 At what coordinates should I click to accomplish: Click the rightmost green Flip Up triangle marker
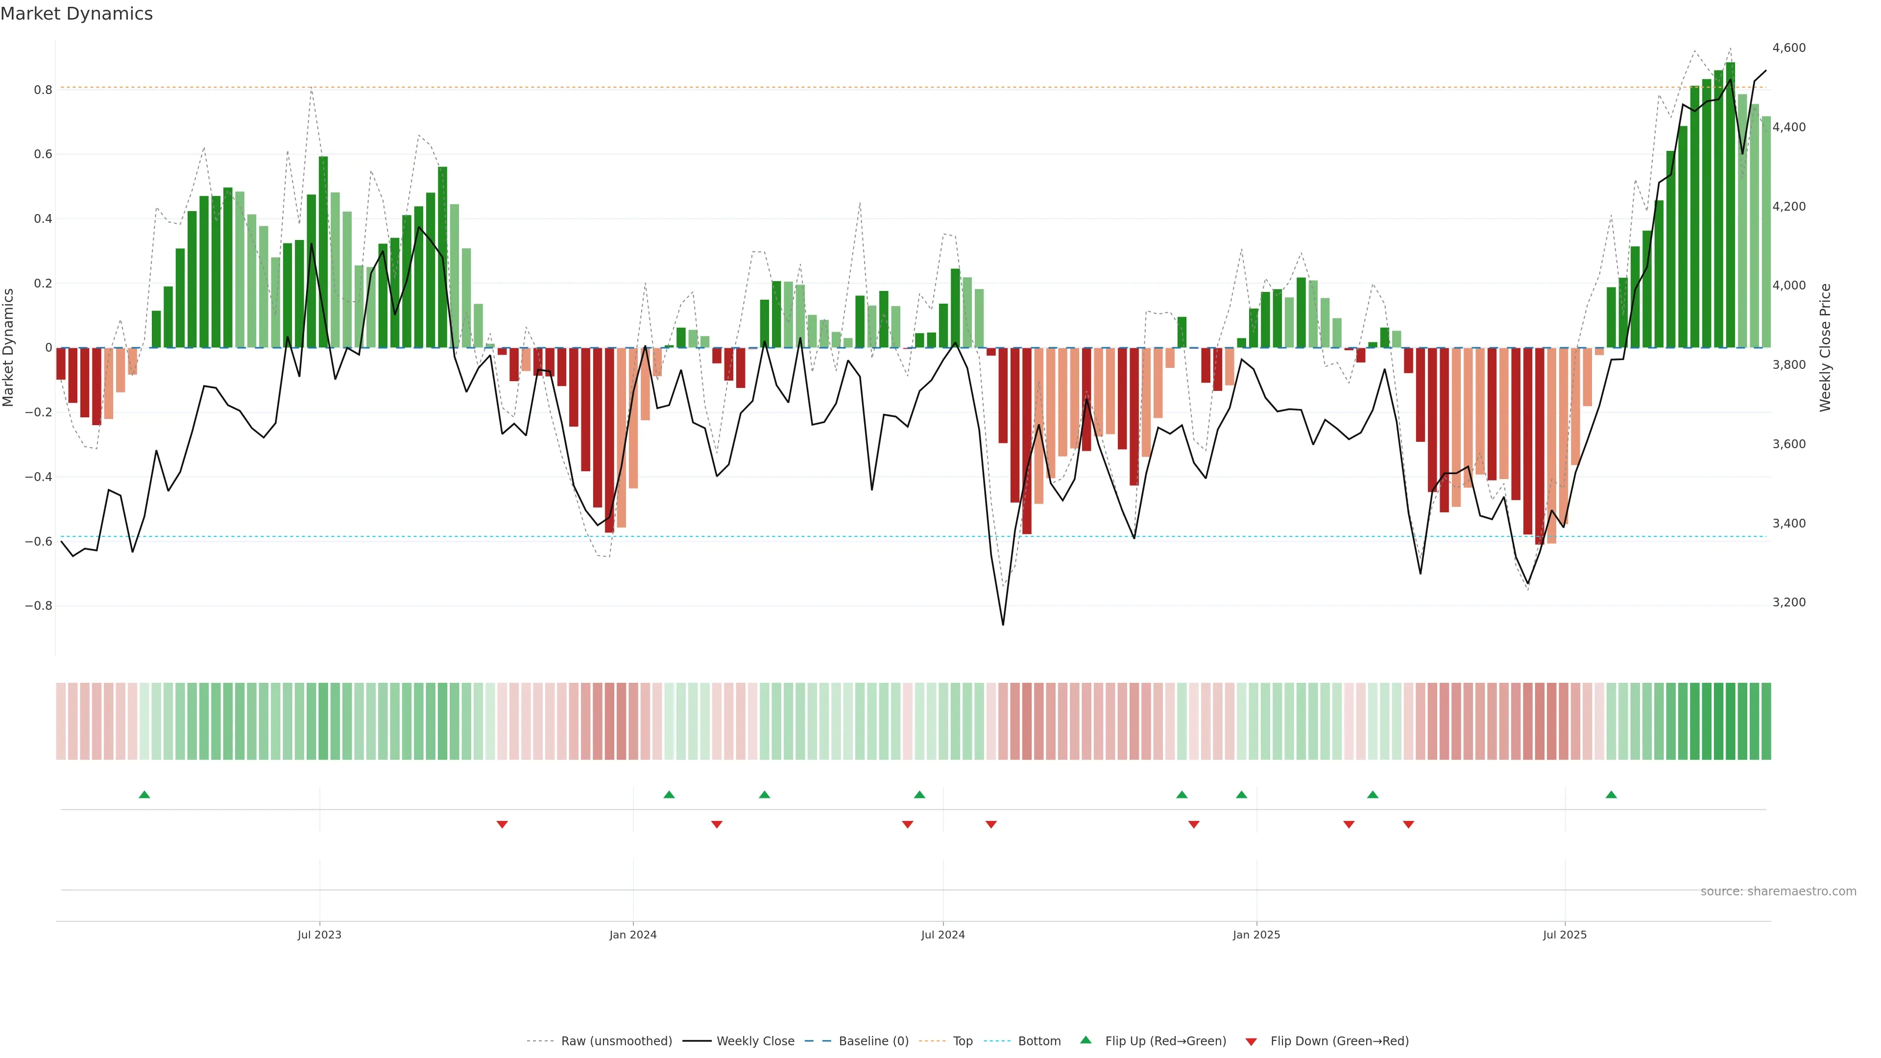coord(1611,794)
